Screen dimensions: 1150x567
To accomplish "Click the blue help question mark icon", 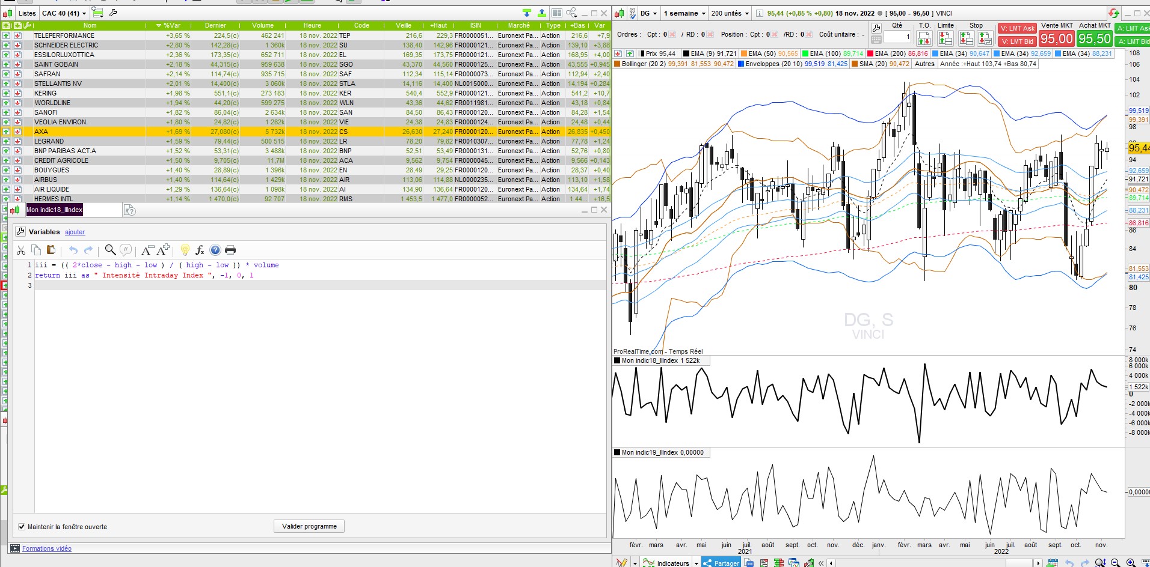I will point(215,250).
